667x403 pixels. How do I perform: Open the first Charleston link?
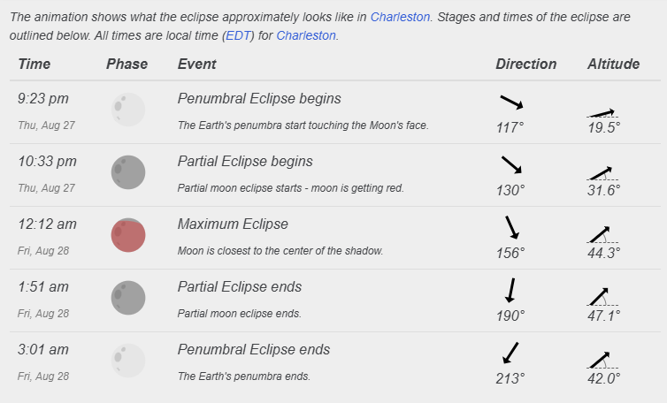tap(400, 17)
